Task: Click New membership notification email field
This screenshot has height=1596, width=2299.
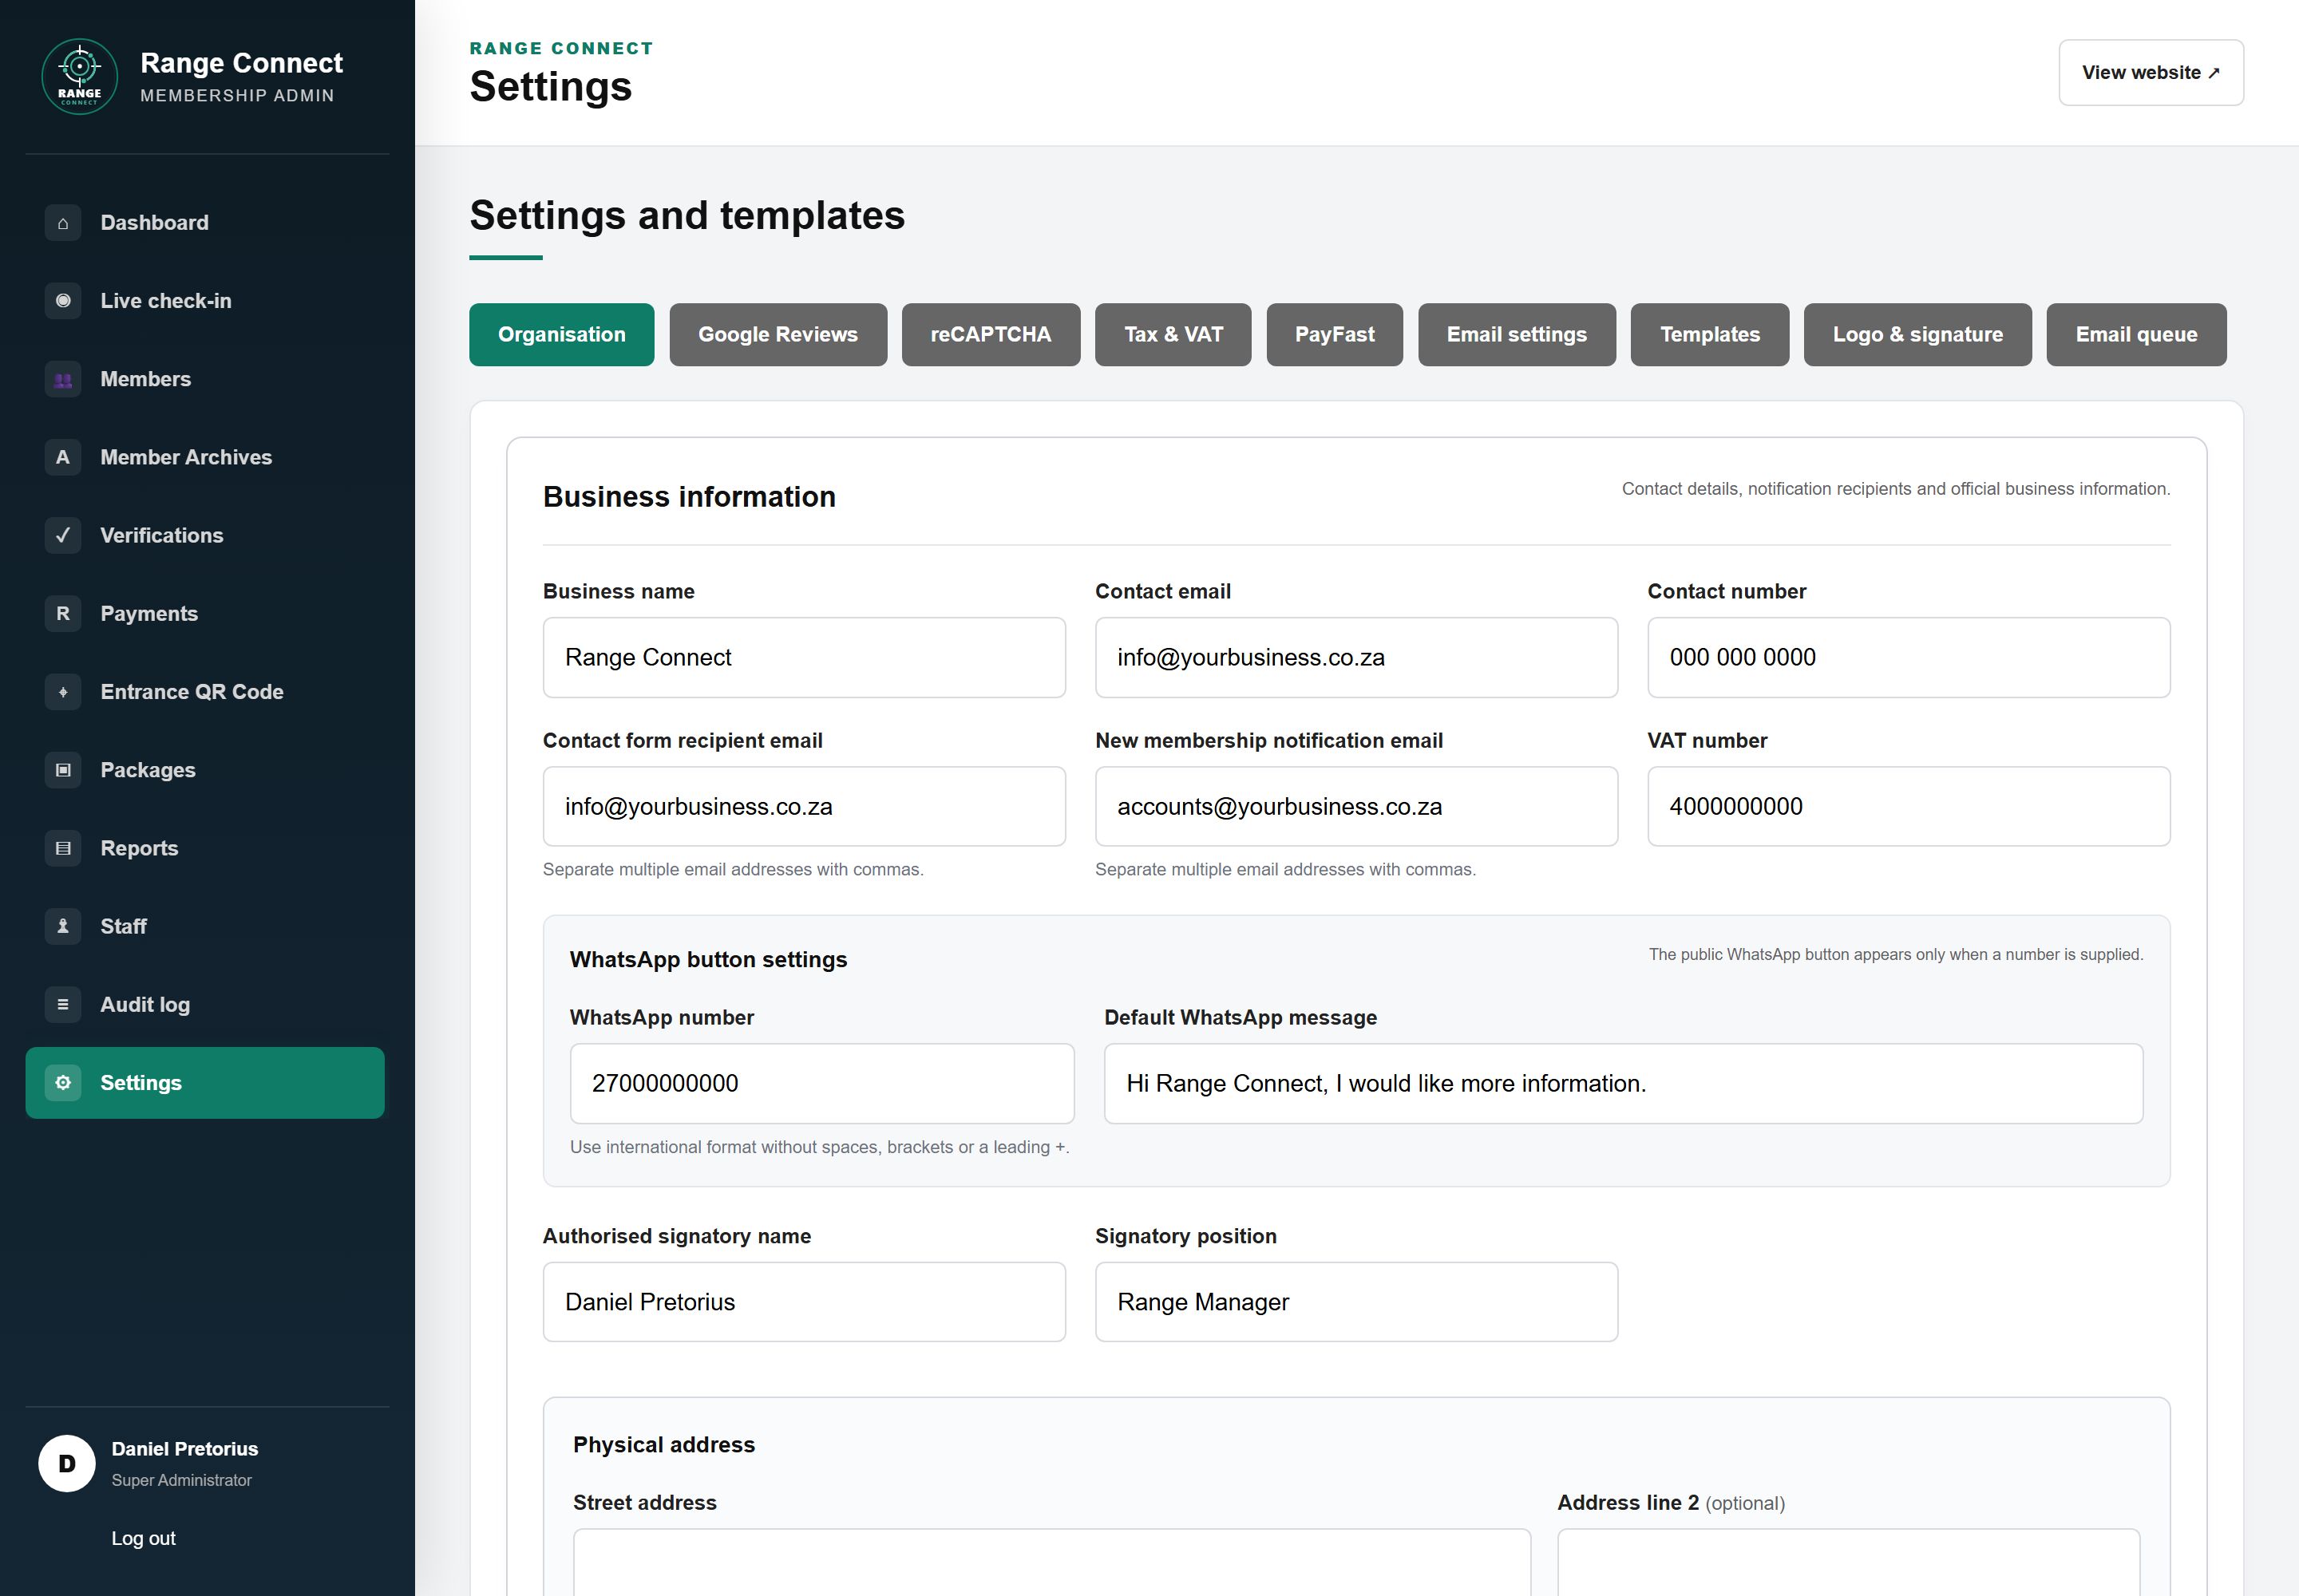Action: click(x=1355, y=806)
